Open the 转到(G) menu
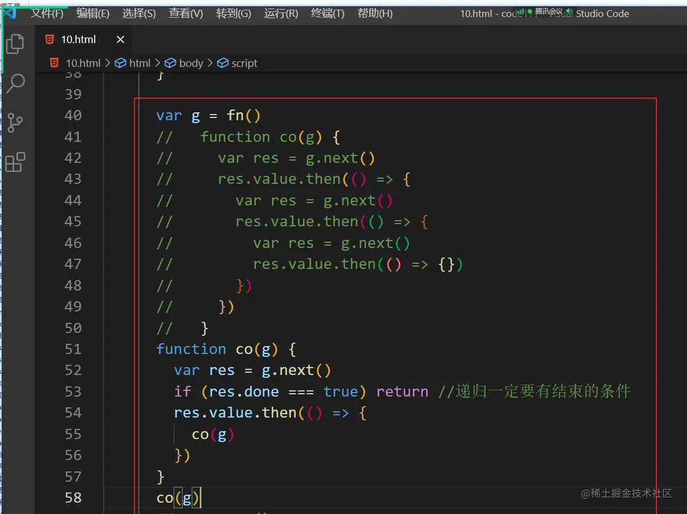Viewport: 687px width, 514px height. click(234, 14)
